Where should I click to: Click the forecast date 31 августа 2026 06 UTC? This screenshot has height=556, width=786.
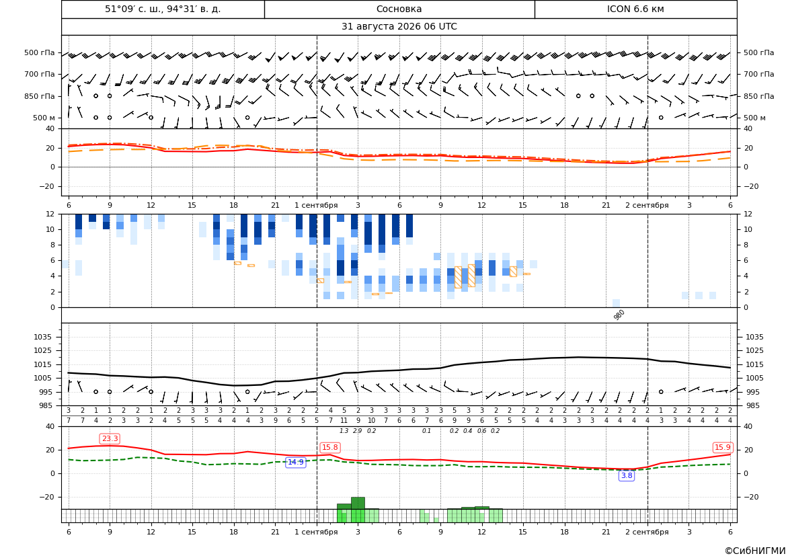tap(399, 27)
